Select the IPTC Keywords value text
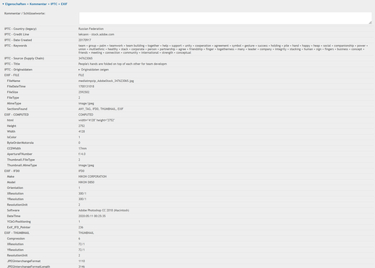This screenshot has width=375, height=268. [223, 49]
